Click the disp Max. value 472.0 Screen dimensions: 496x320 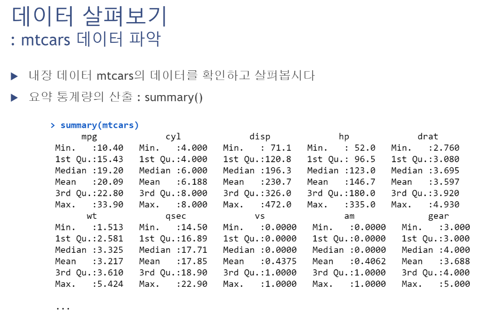click(278, 205)
